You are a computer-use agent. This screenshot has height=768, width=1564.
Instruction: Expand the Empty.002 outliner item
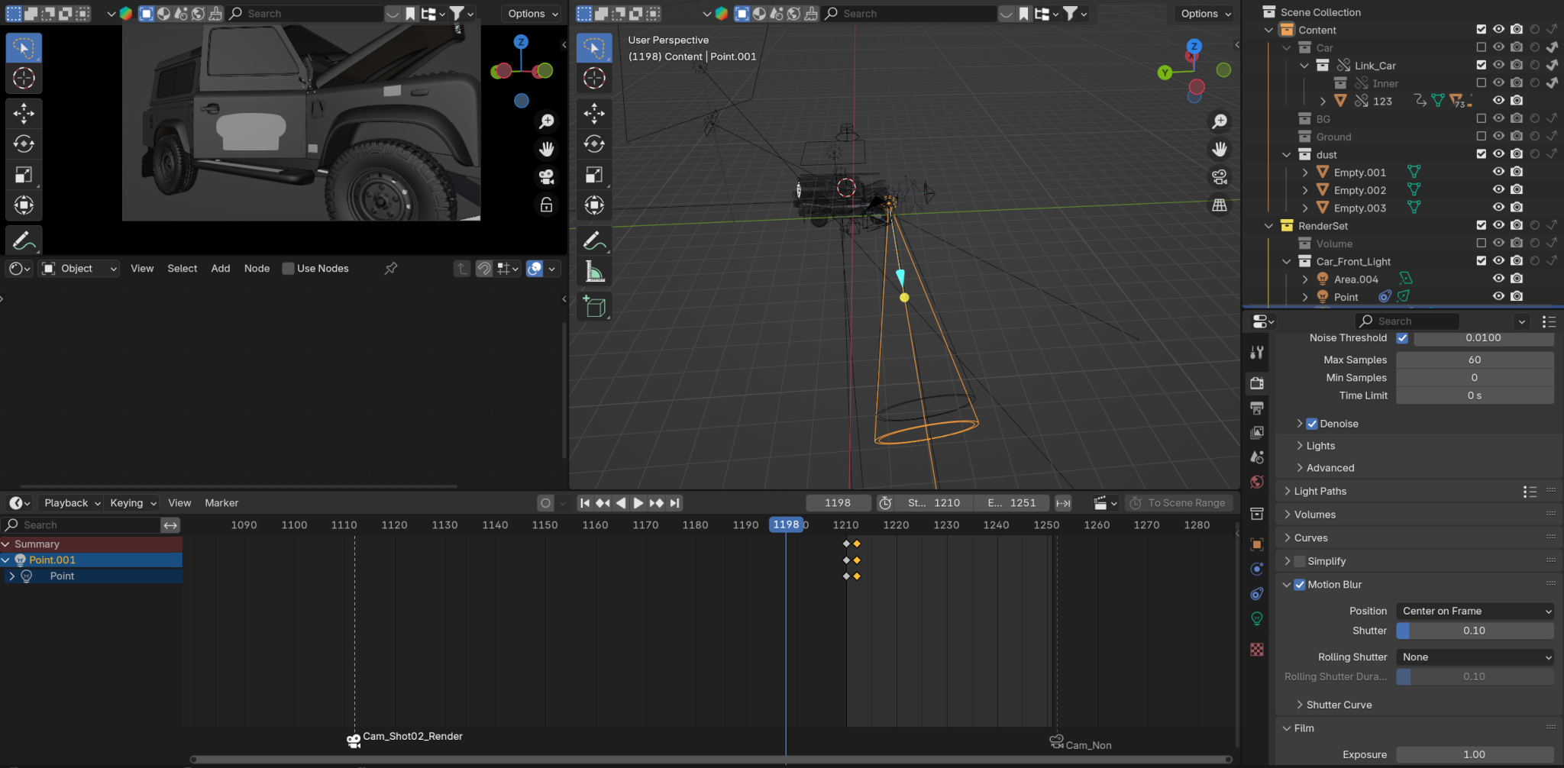(x=1305, y=190)
